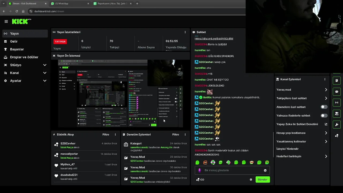Click İzleyici Yönlendir channel action
343x193 pixels.
[x=288, y=149]
